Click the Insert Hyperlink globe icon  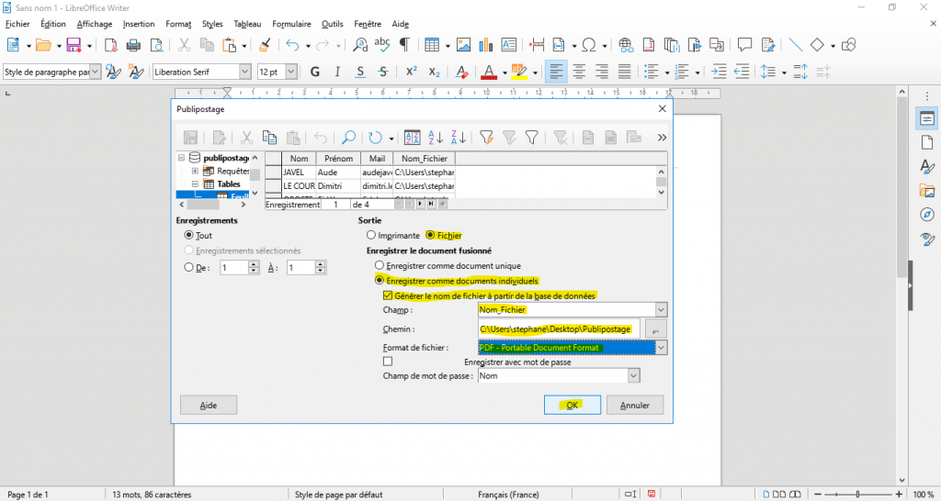(x=626, y=45)
